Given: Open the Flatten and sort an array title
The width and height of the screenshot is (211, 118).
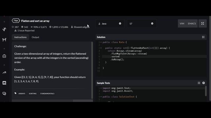Looking at the screenshot, I should click(35, 21).
